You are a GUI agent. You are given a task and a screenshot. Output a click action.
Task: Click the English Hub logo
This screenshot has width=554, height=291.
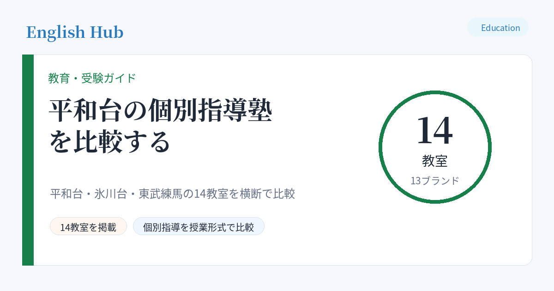point(75,32)
